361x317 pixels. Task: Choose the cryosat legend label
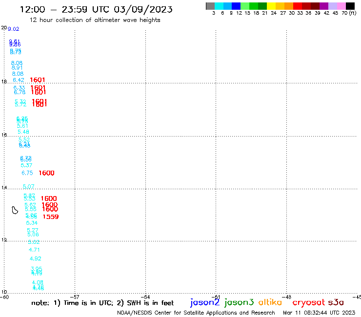pyautogui.click(x=308, y=302)
